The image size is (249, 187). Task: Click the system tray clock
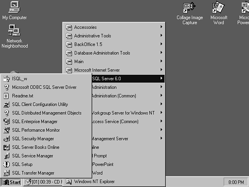tap(235, 182)
